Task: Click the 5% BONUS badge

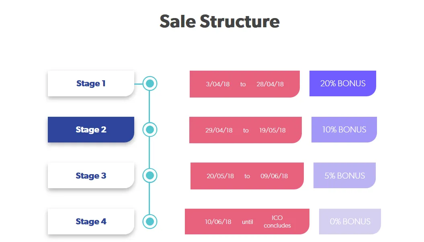Action: (344, 175)
